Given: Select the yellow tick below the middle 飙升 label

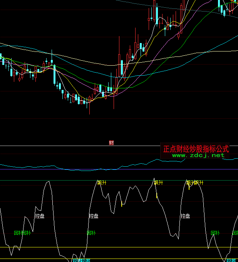Looking at the screenshot, I should (x=157, y=195).
